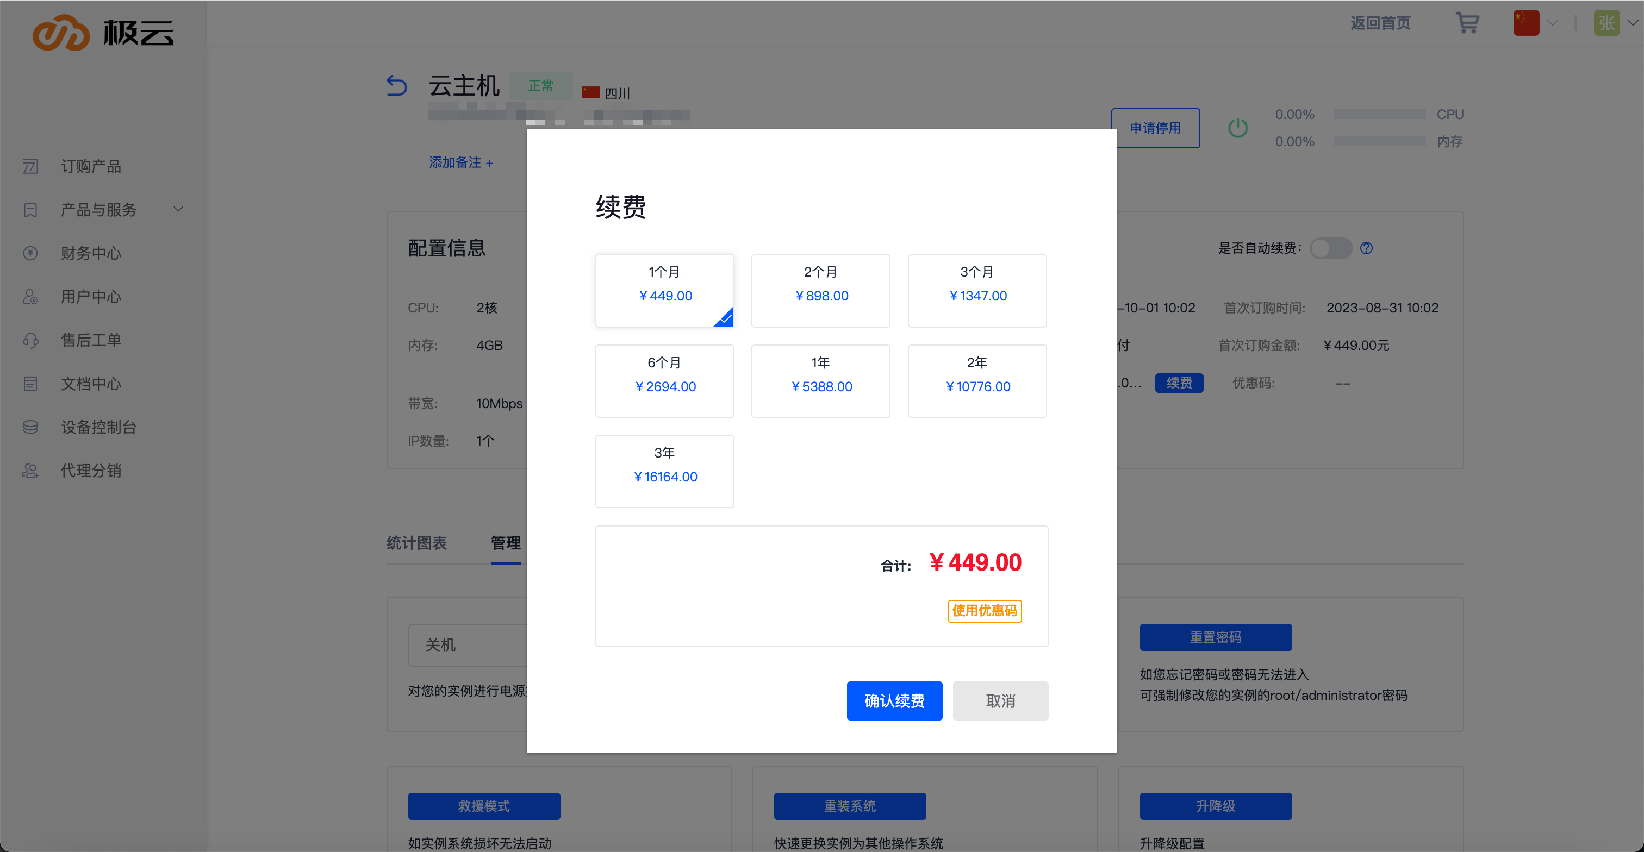Open 财务中心 from sidebar
Screen dimensions: 1644x852
tap(91, 253)
